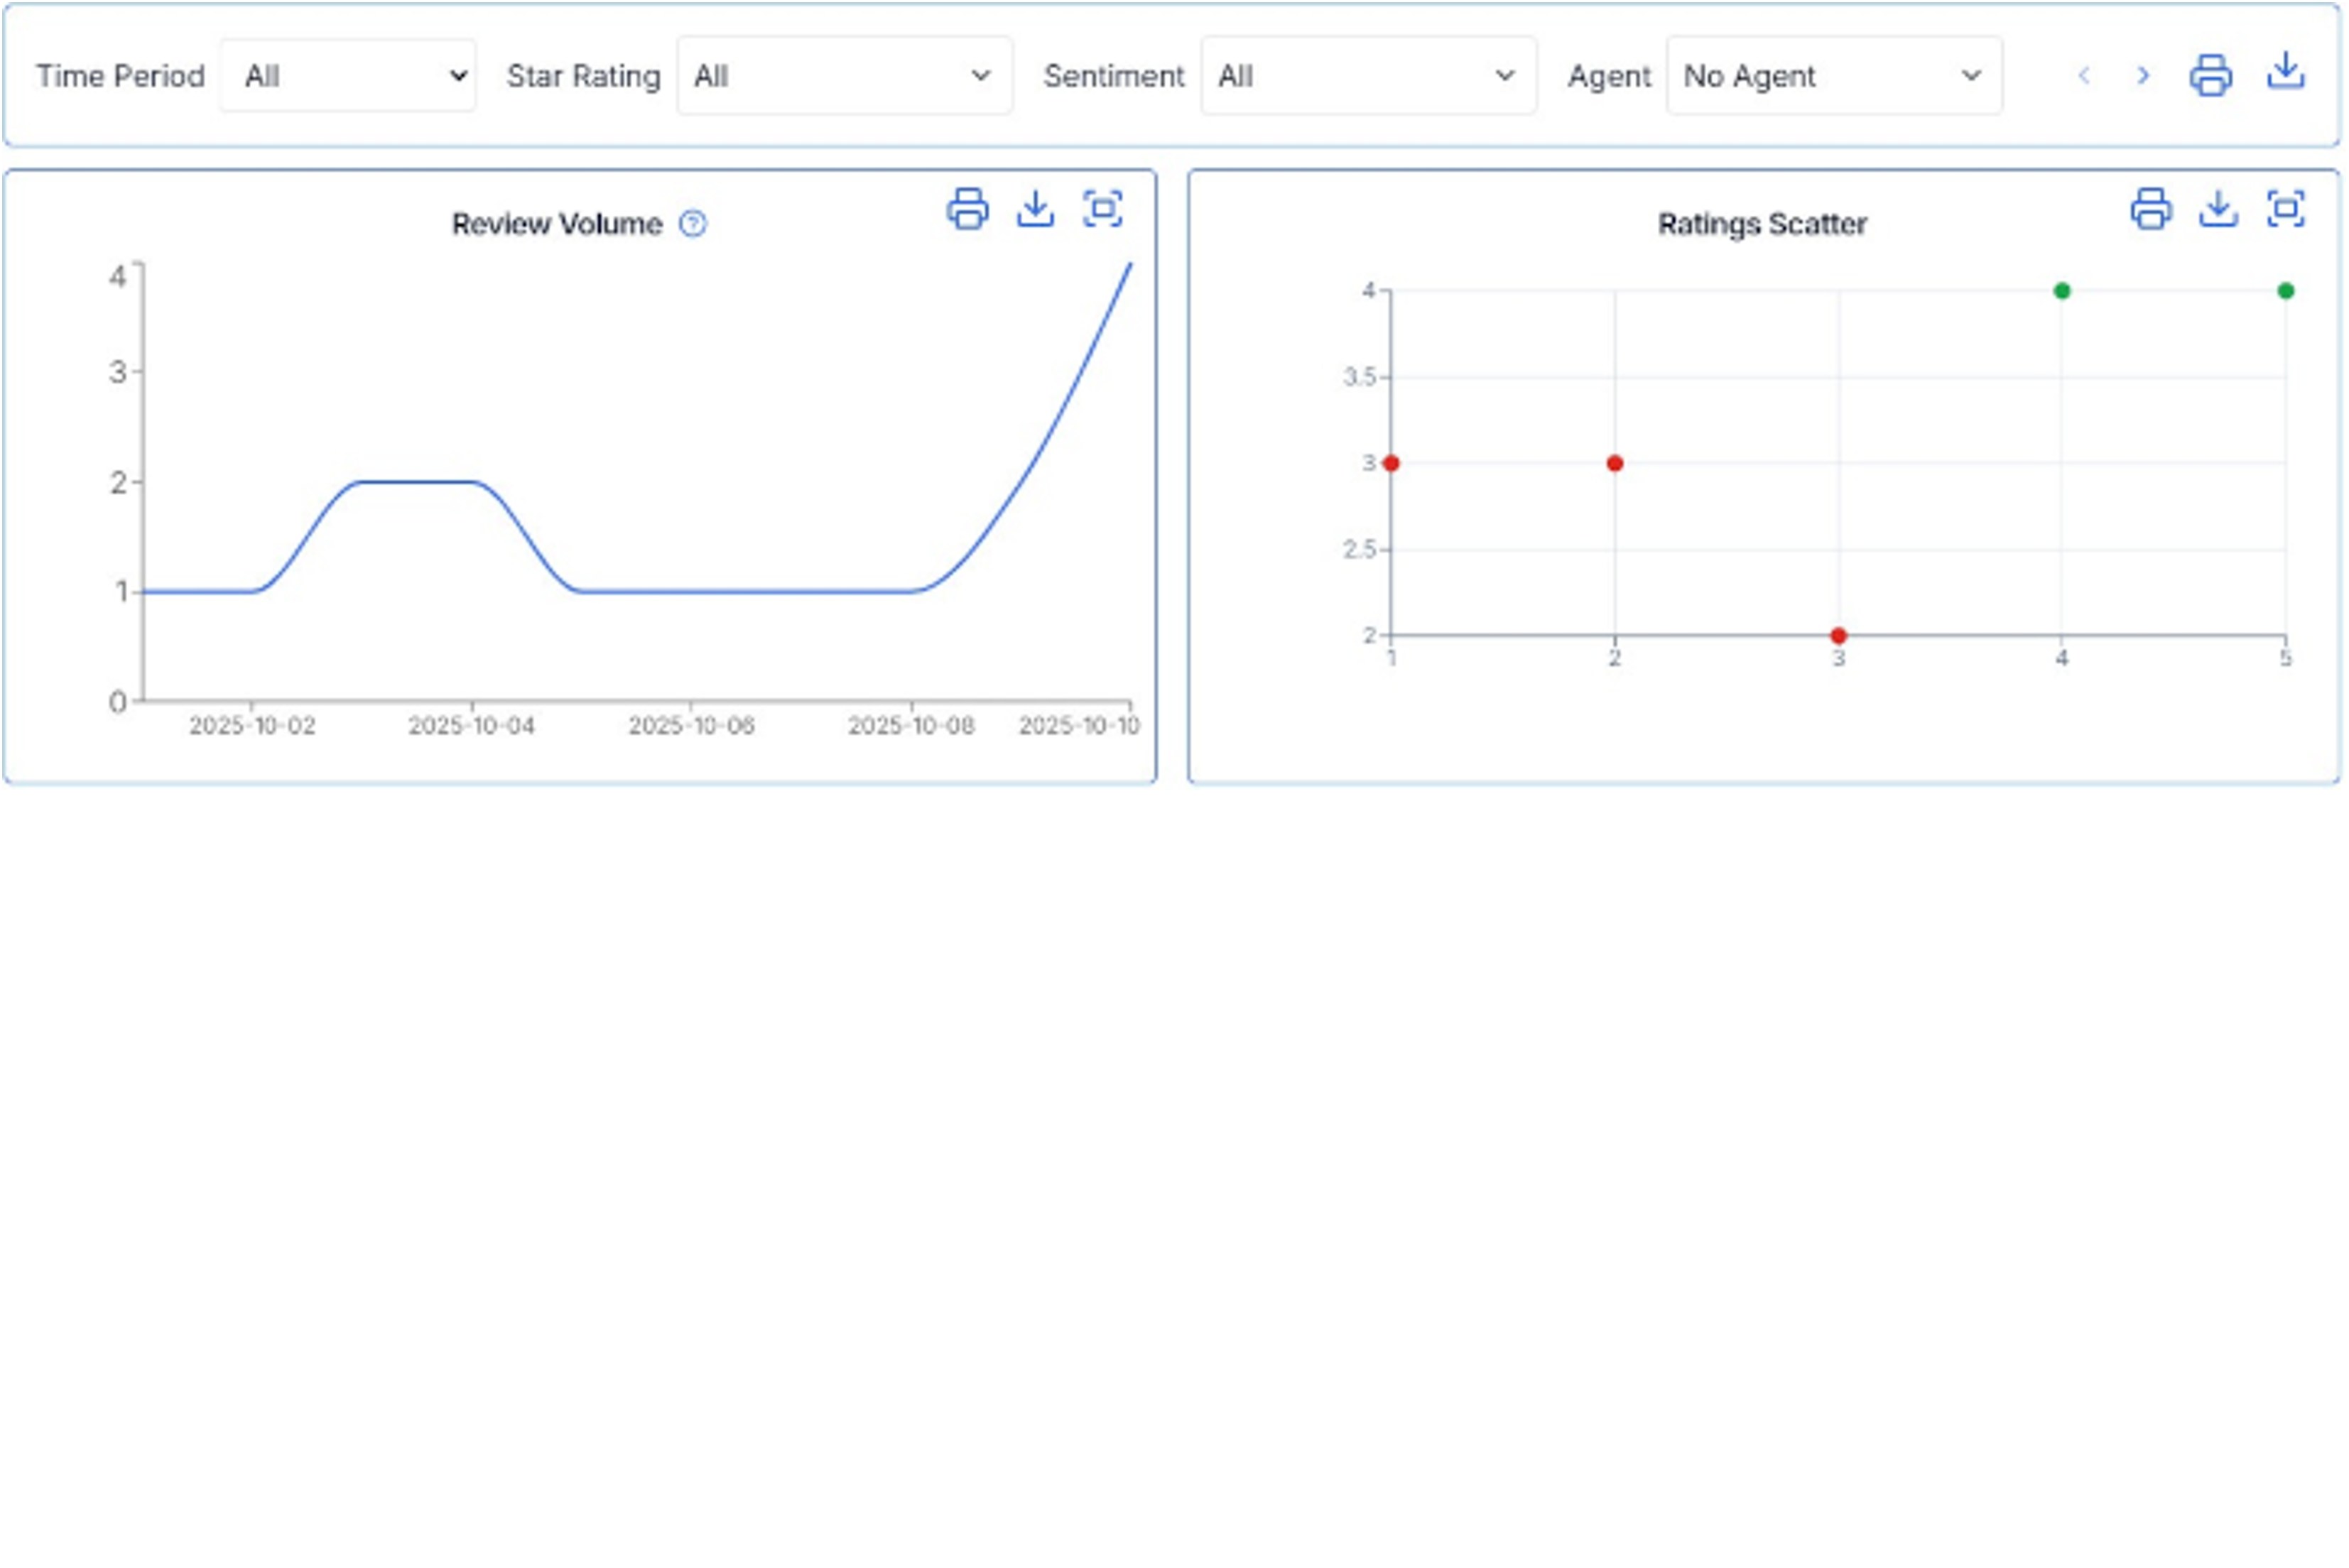Click the green scatter point at x=5
Image resolution: width=2349 pixels, height=1568 pixels.
[x=2285, y=291]
